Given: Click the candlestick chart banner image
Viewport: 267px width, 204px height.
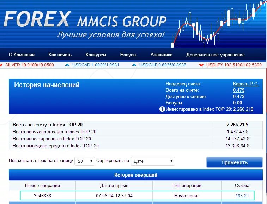Looking at the screenshot, I should pyautogui.click(x=219, y=24).
